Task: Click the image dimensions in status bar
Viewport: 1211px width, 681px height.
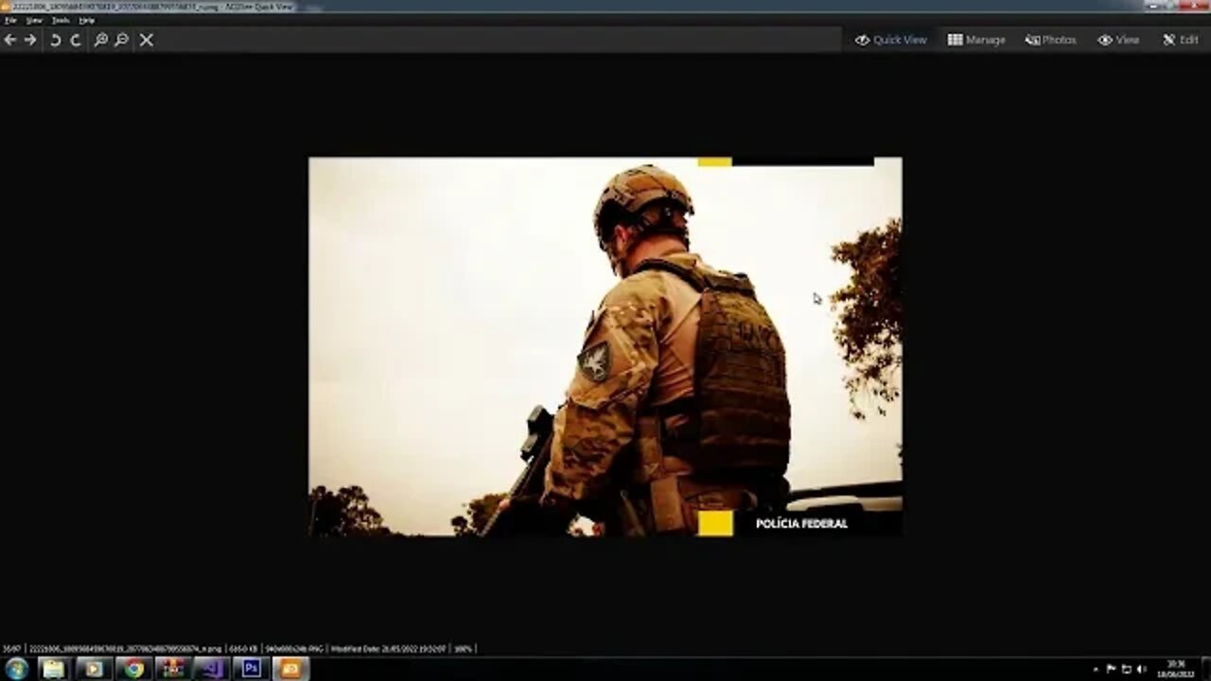Action: click(293, 649)
